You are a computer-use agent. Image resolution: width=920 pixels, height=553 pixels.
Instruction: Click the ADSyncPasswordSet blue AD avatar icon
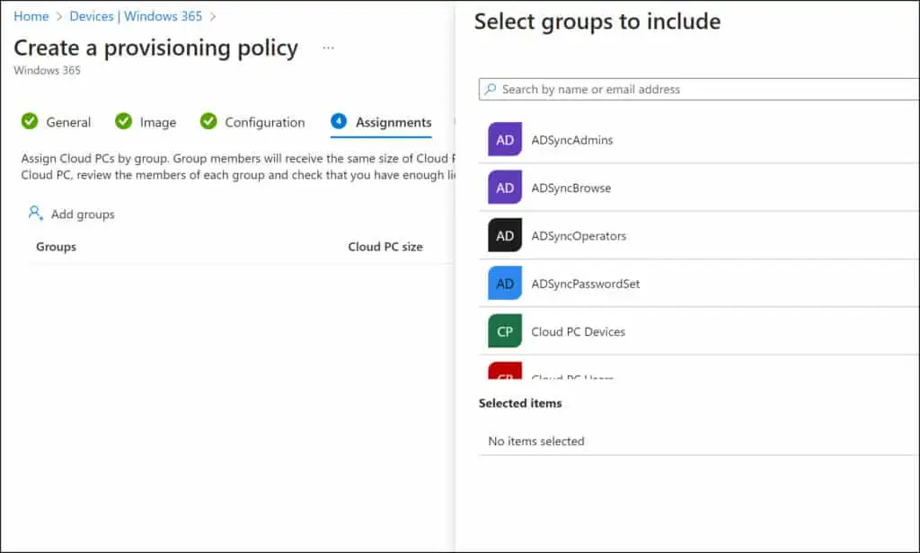505,284
